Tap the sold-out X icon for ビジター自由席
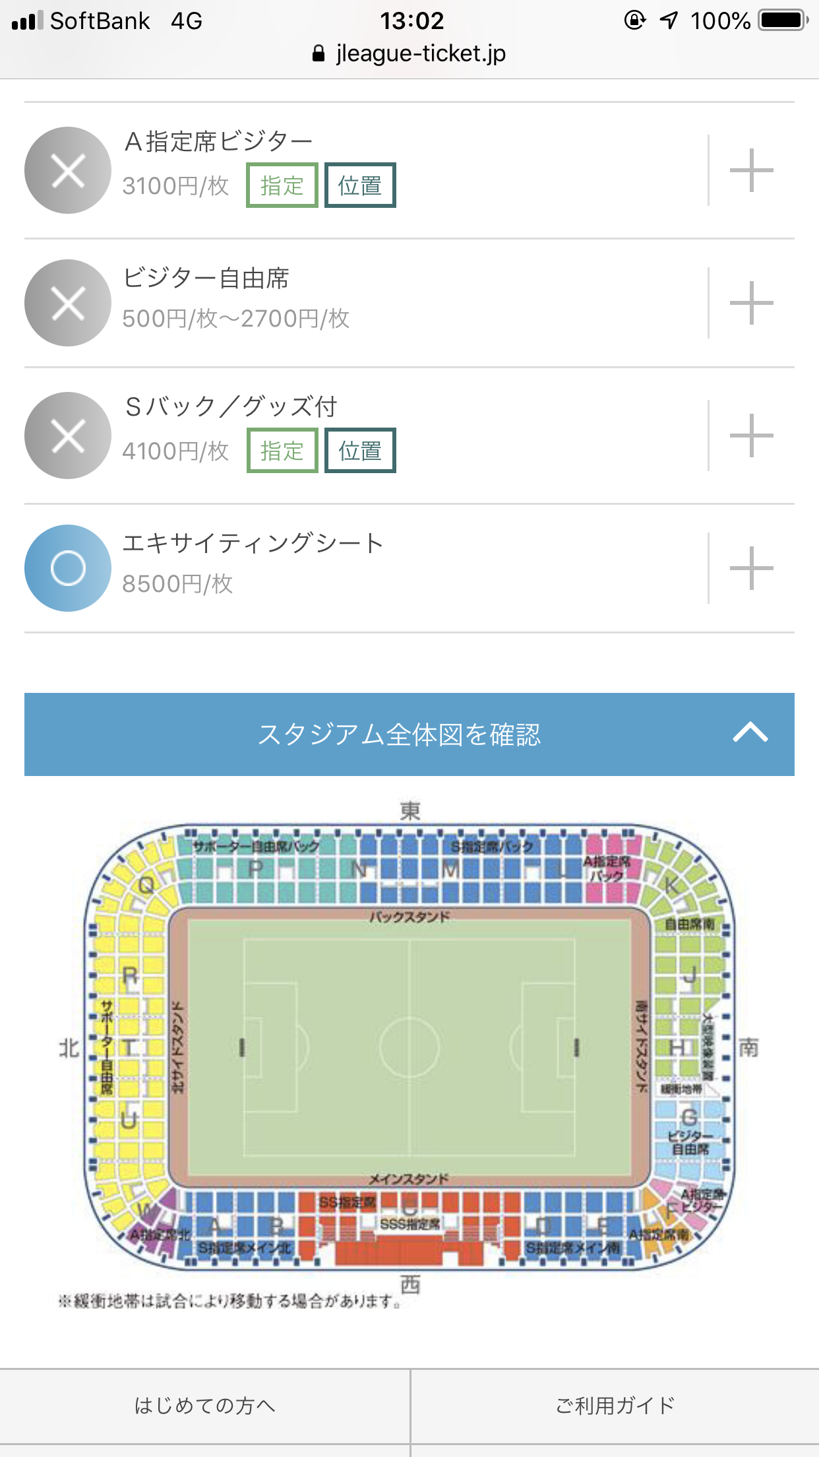The width and height of the screenshot is (819, 1457). pyautogui.click(x=68, y=303)
